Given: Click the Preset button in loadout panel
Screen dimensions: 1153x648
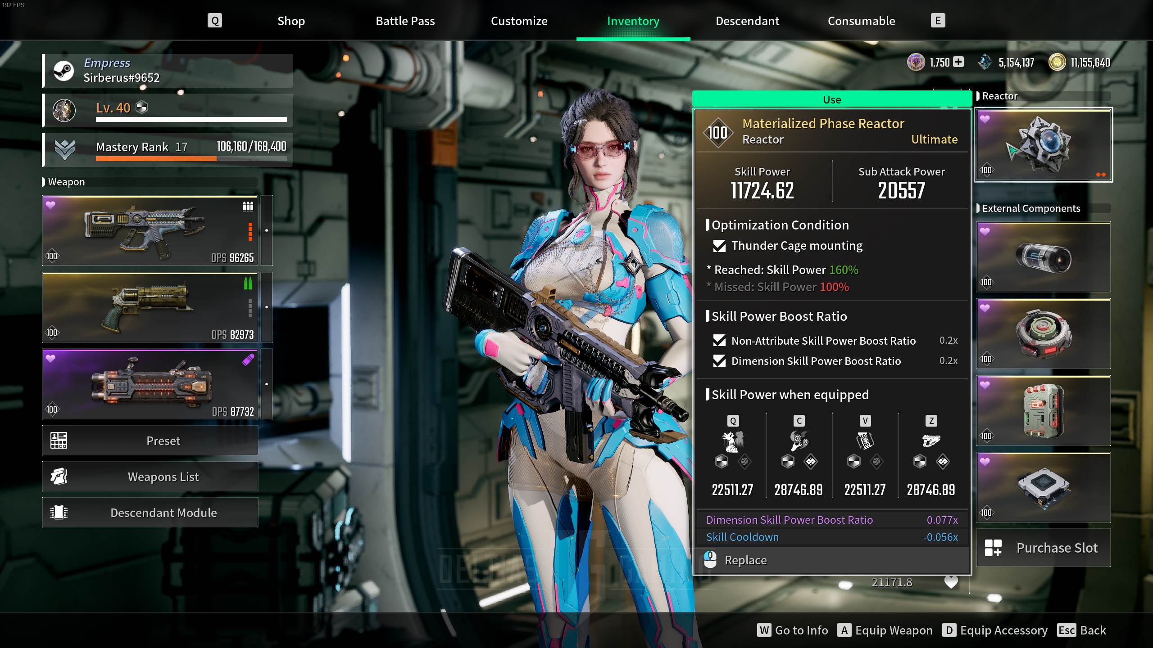Looking at the screenshot, I should pyautogui.click(x=150, y=441).
